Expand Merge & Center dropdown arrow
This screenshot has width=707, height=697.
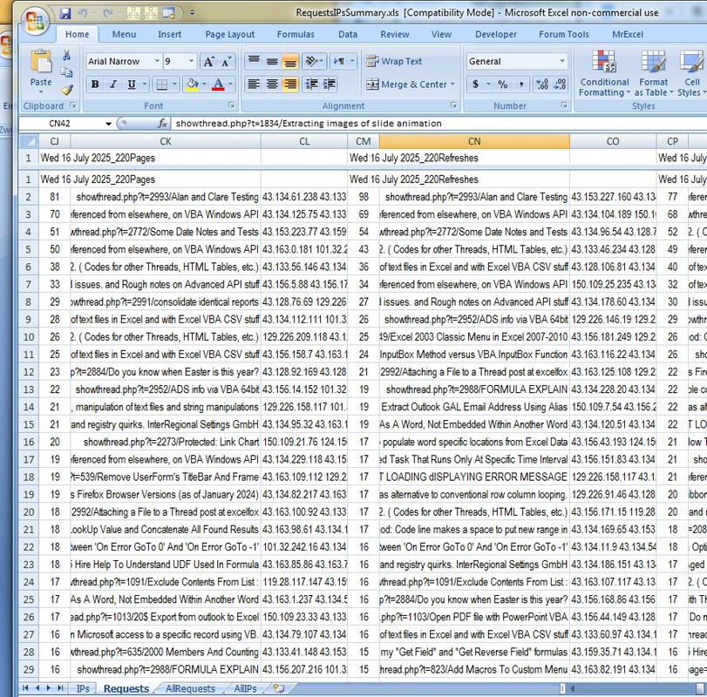[x=452, y=85]
